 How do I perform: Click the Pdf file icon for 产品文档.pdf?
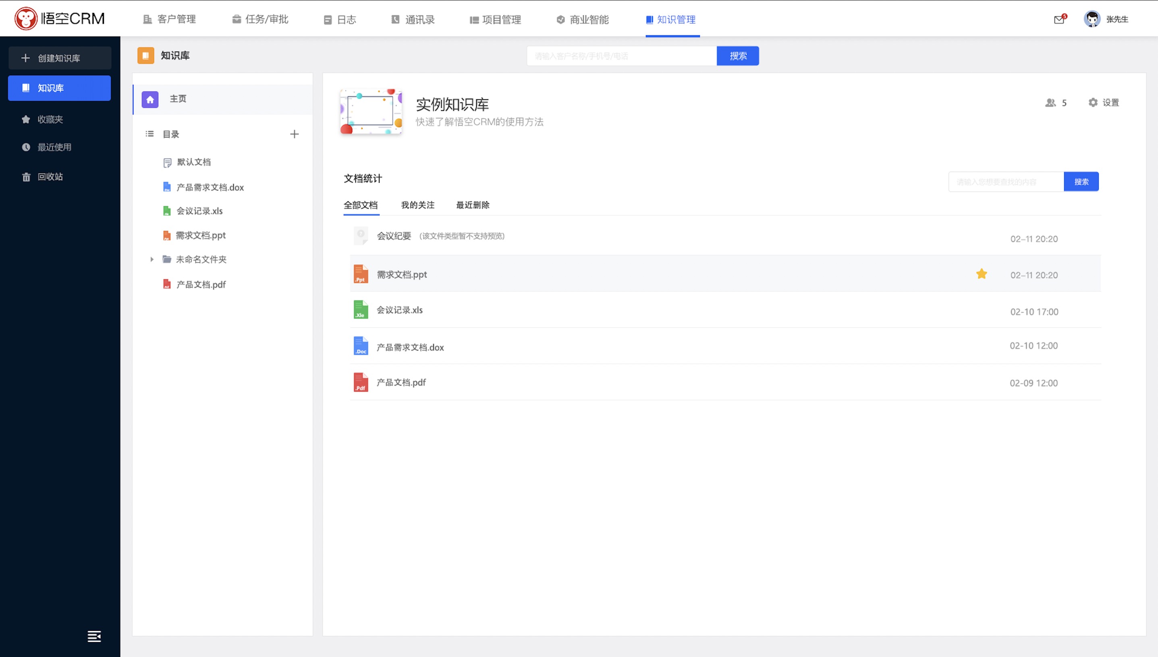click(x=360, y=382)
